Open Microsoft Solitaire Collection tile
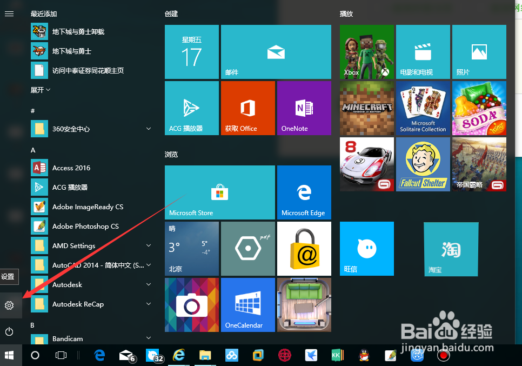 423,108
